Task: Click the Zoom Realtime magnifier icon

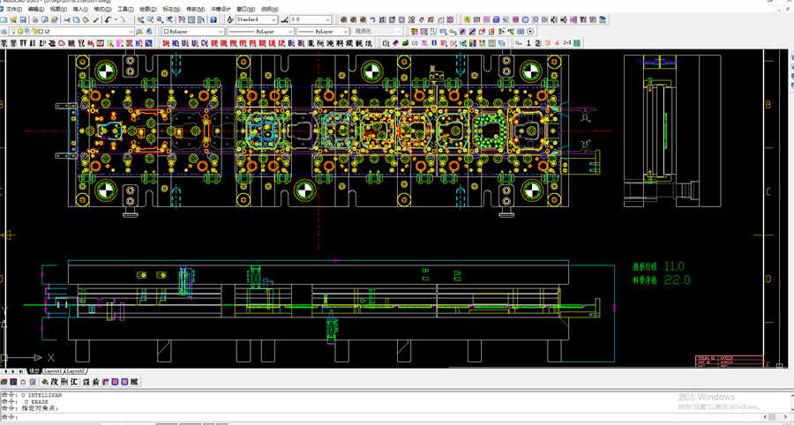Action: click(150, 19)
